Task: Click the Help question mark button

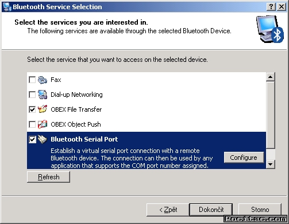Action: tap(271, 7)
